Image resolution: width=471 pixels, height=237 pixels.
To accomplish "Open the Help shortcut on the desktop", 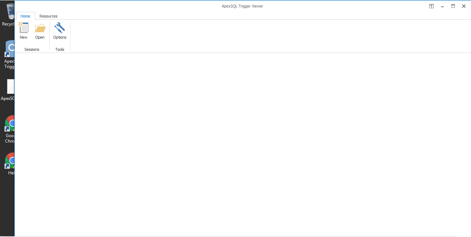I will (9, 163).
